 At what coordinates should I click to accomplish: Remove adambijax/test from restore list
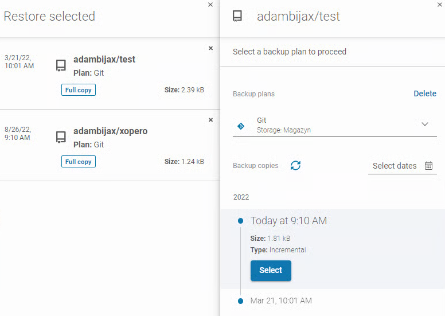pos(210,48)
